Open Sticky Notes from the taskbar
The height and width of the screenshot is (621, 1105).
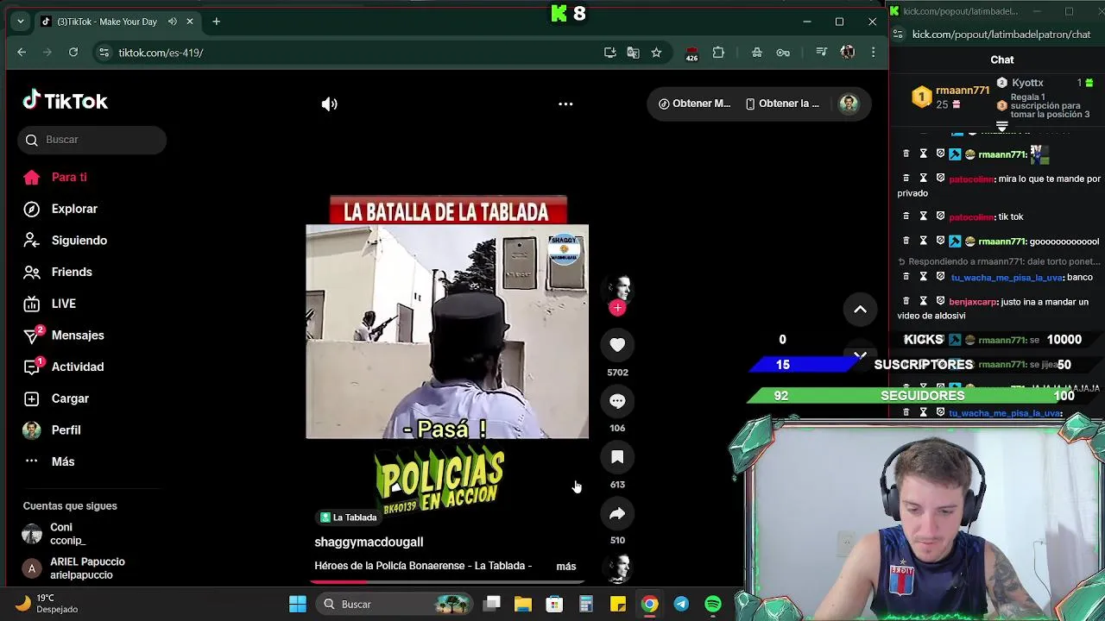tap(618, 605)
